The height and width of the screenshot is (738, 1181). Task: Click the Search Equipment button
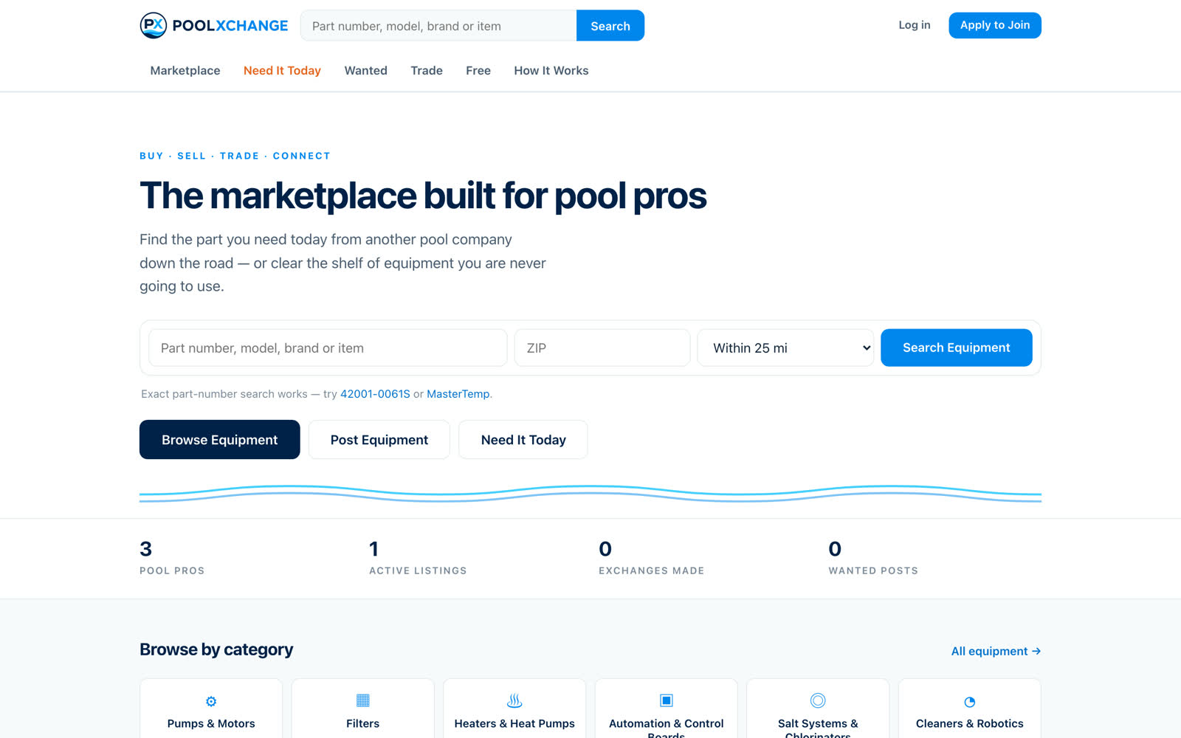(957, 348)
